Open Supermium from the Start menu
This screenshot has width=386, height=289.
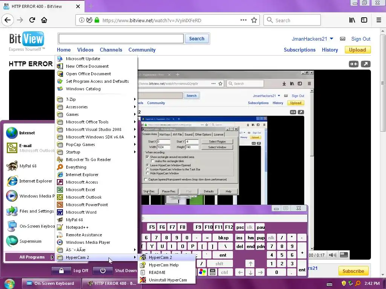click(x=30, y=241)
